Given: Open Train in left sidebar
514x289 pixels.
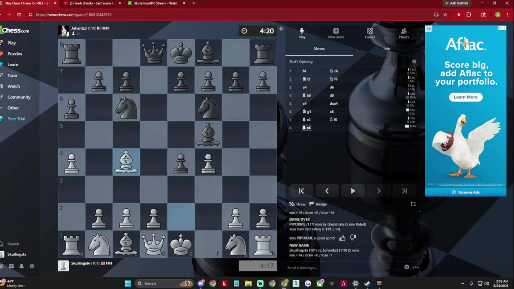Looking at the screenshot, I should point(12,75).
